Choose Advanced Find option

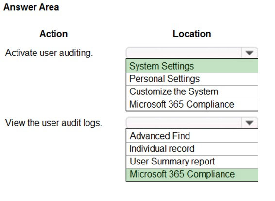point(192,136)
